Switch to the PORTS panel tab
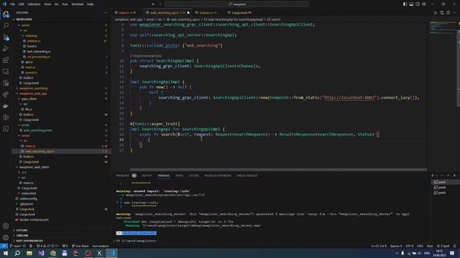Image resolution: width=460 pixels, height=258 pixels. (x=179, y=176)
